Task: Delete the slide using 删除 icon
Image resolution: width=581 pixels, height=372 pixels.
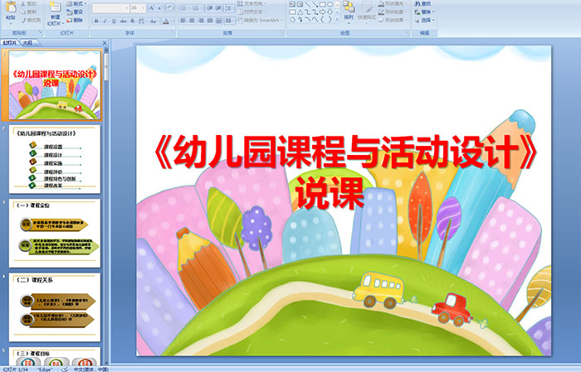Action: tap(69, 20)
